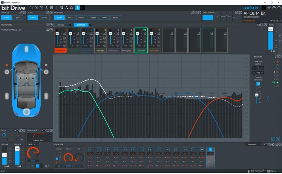Click the main VOLUME fader handle

pos(4,155)
